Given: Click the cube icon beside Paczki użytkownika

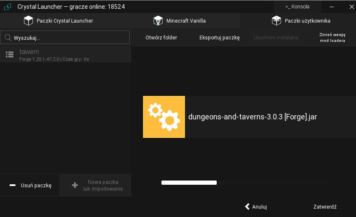Looking at the screenshot, I should click(276, 21).
